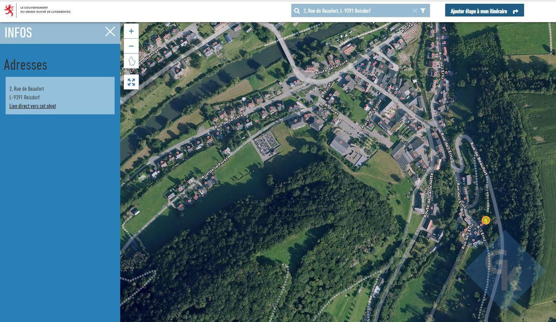Screen dimensions: 556x322
Task: Clear the search field with the X icon
Action: 414,10
